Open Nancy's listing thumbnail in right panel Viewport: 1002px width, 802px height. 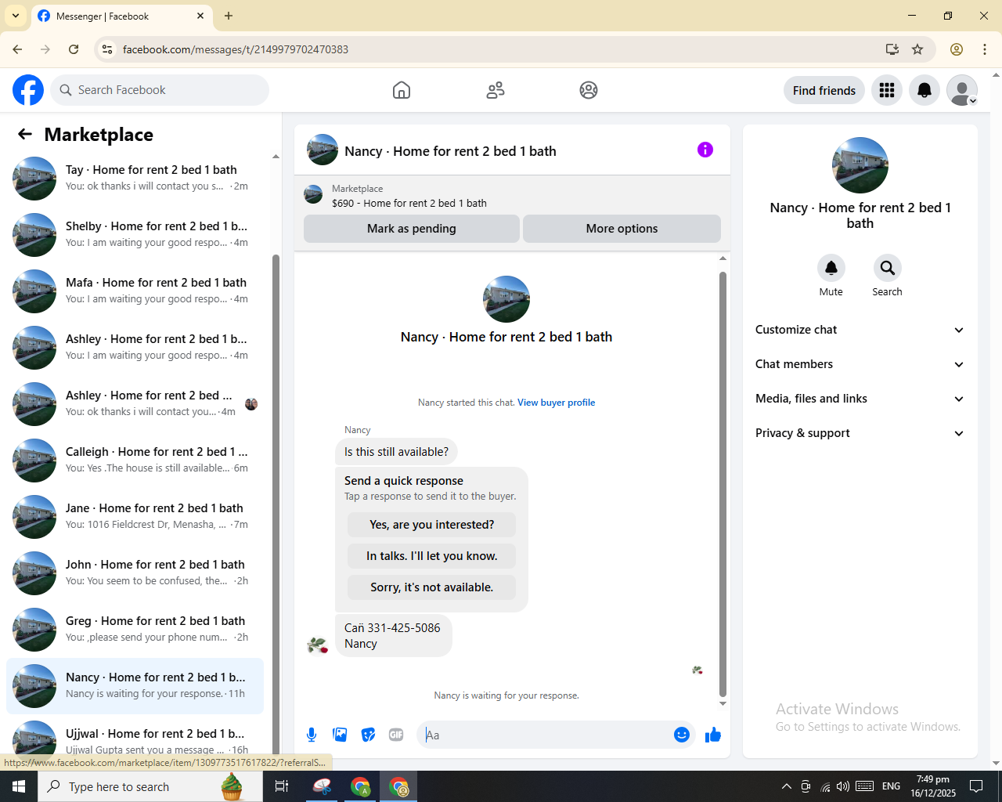pyautogui.click(x=860, y=165)
